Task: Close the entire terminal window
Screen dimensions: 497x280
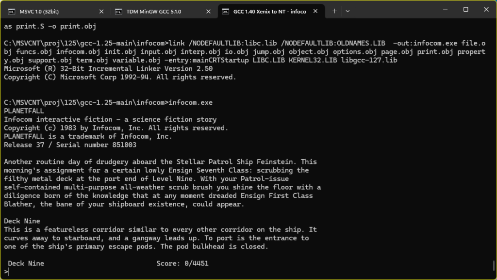Action: tap(485, 9)
